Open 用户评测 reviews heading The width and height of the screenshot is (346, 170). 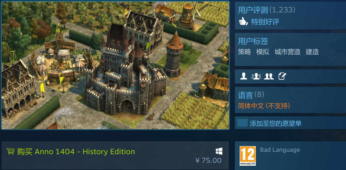pos(267,10)
